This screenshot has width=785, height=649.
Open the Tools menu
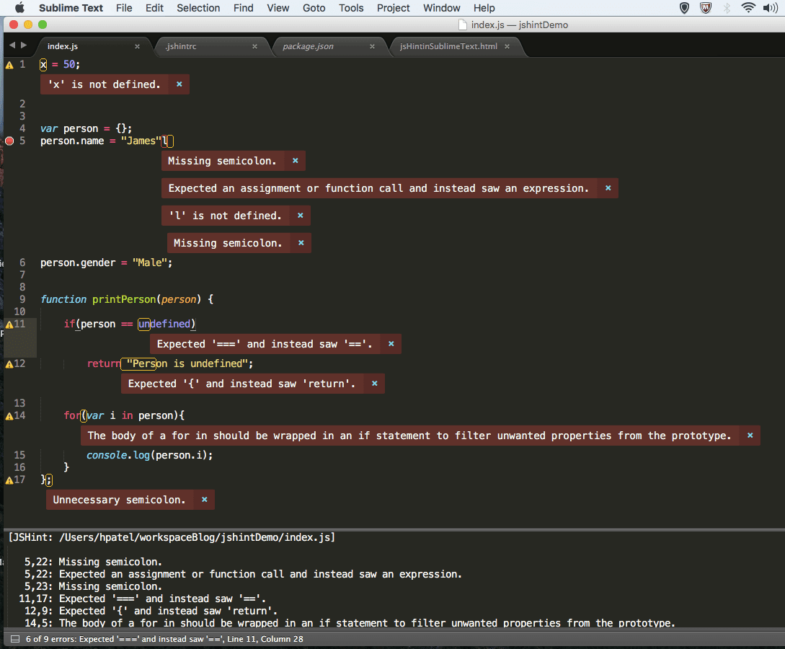[x=351, y=8]
